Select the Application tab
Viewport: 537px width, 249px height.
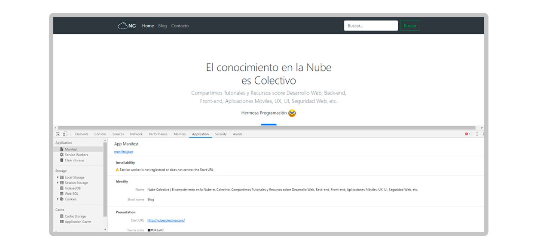pos(200,134)
